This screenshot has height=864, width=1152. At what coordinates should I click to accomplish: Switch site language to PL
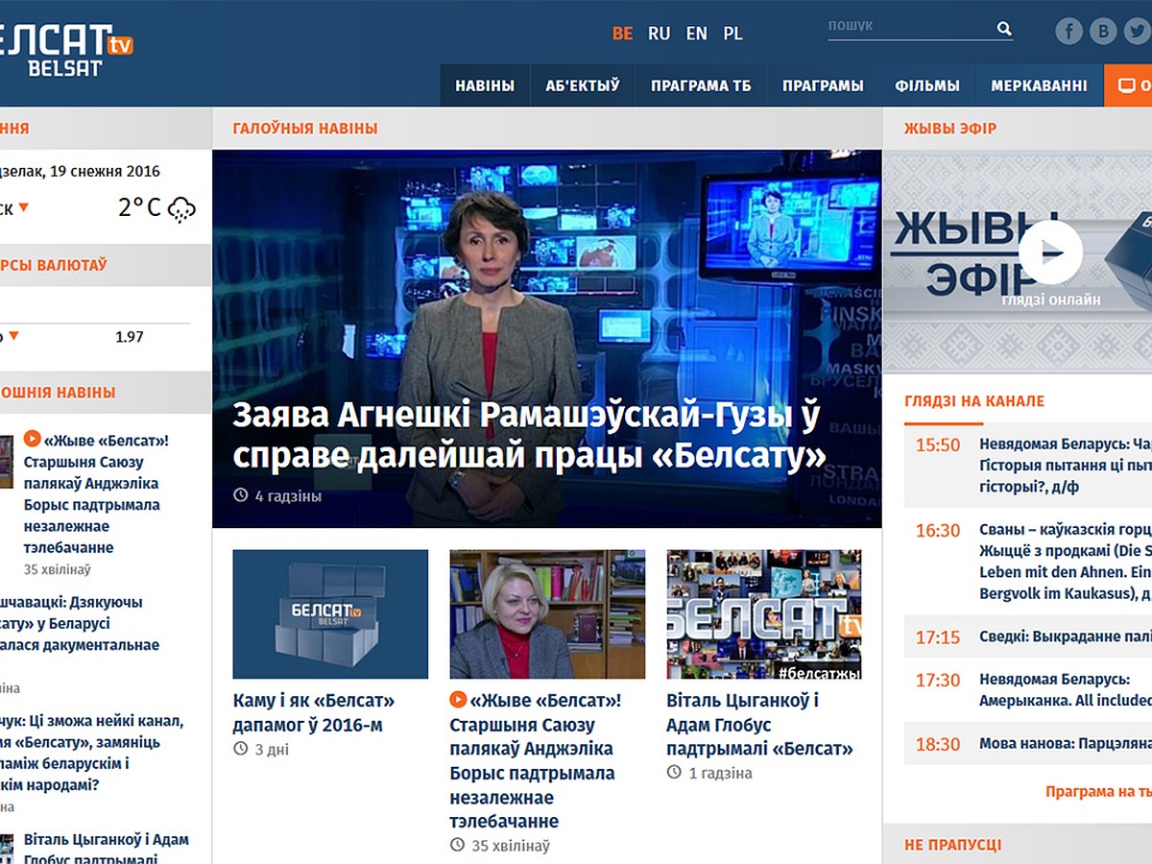[x=732, y=34]
